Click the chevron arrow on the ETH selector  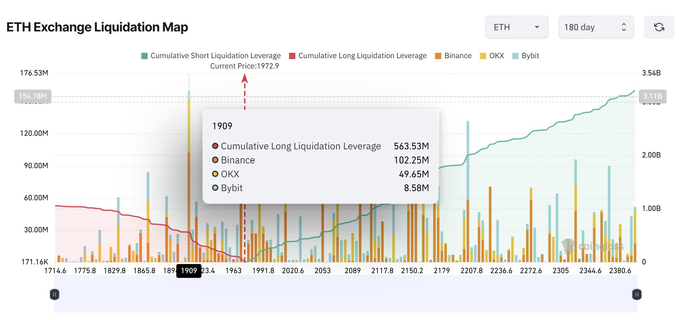coord(537,28)
